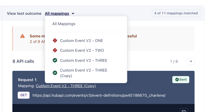213x112 pixels.
Task: Click the green check icon beside Custom Event V2 - THREE
Action: (x=55, y=61)
